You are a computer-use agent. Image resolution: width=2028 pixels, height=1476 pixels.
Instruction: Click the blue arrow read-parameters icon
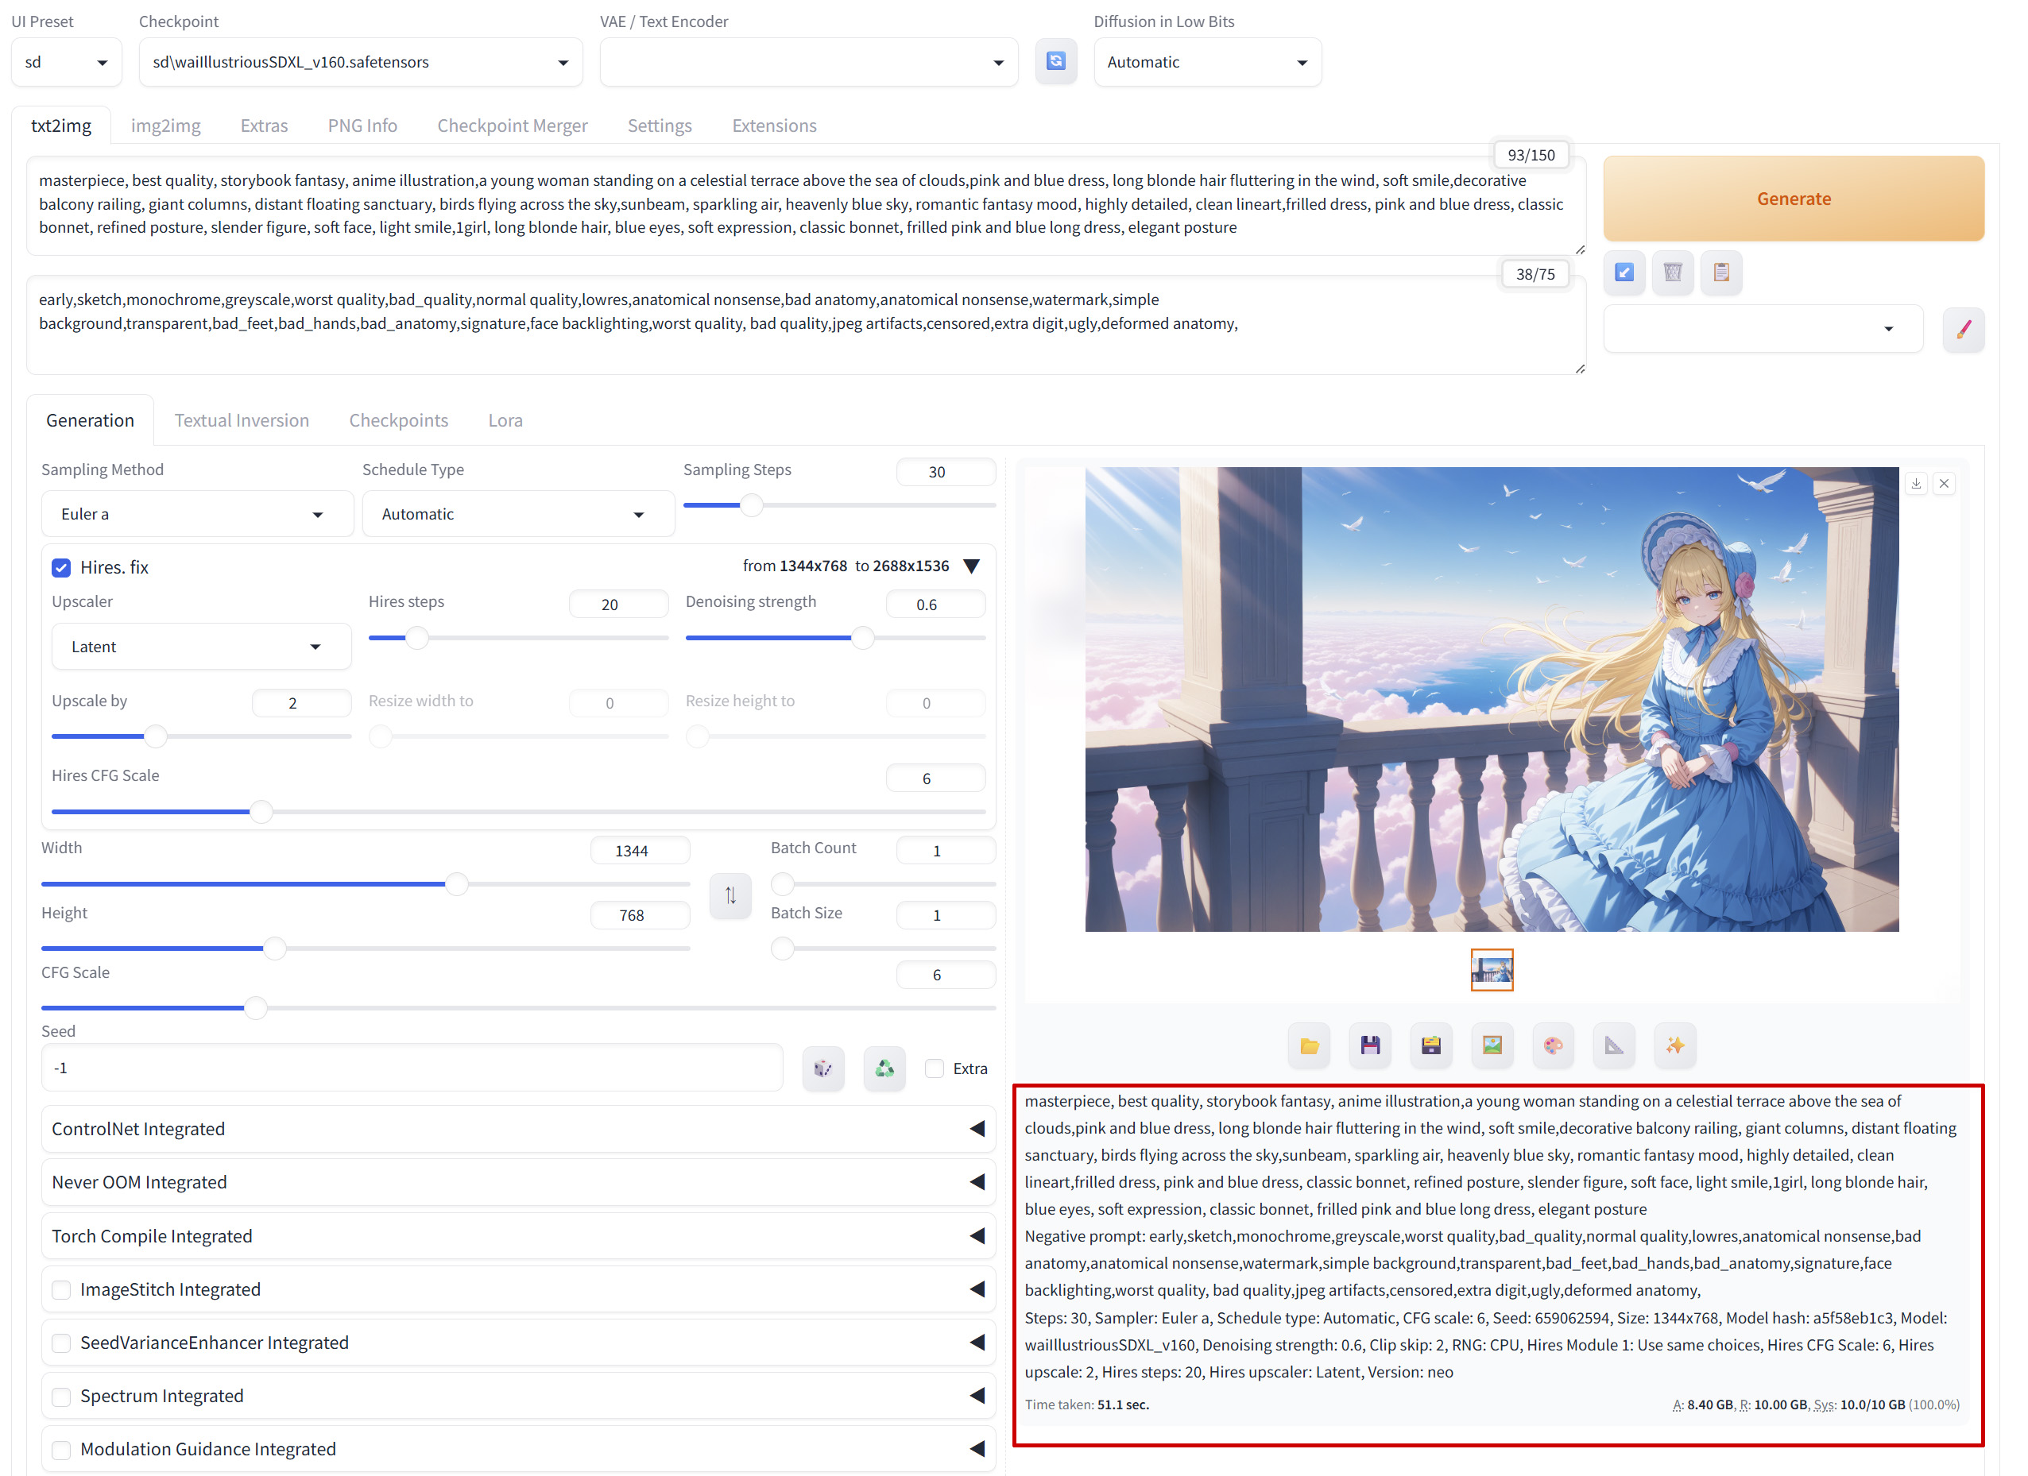tap(1624, 272)
